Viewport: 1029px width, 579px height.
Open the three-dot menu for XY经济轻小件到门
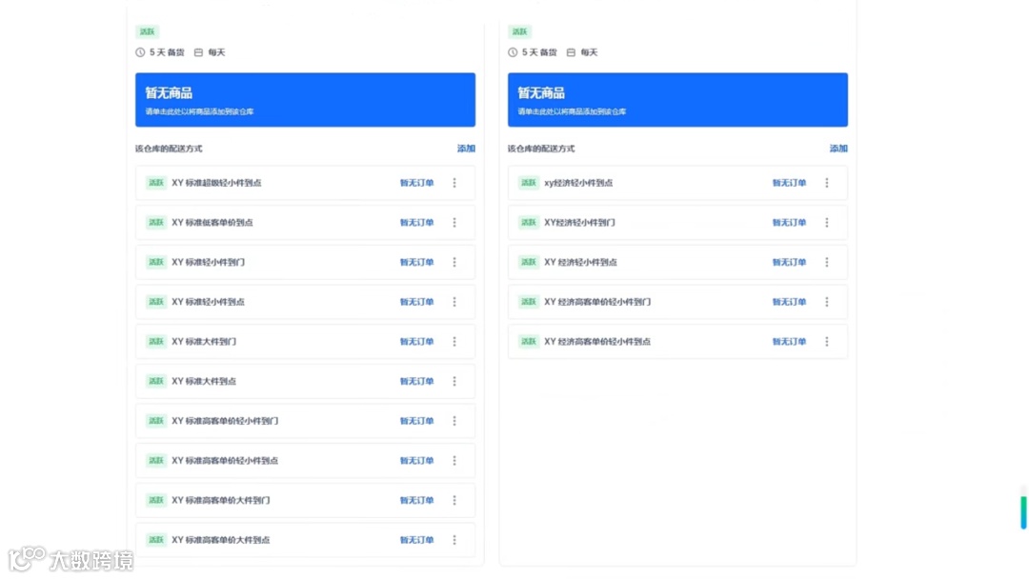coord(827,223)
